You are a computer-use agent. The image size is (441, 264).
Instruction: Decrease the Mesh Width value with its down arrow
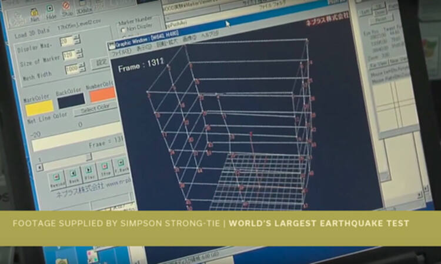tap(82, 69)
